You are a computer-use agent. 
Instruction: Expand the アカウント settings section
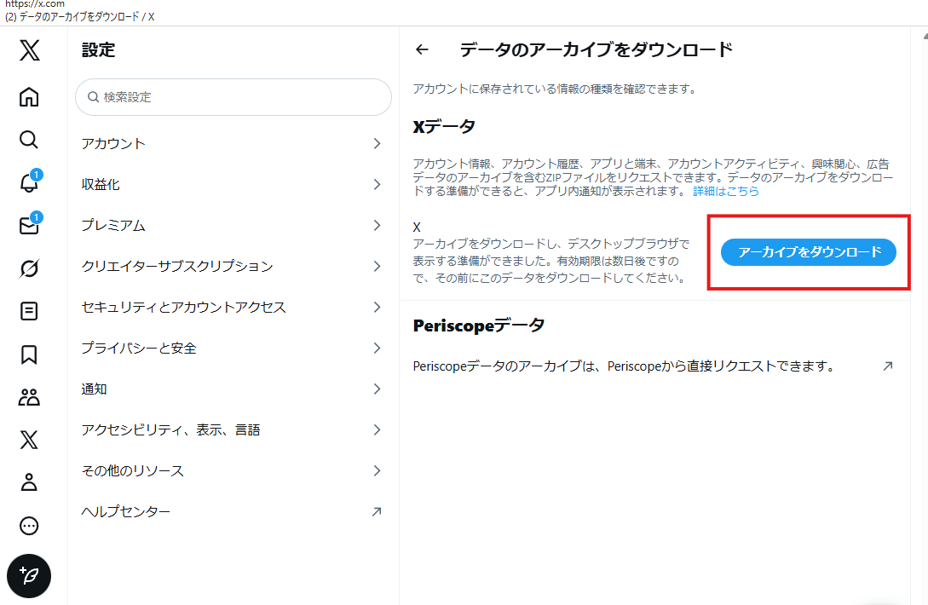click(x=233, y=143)
